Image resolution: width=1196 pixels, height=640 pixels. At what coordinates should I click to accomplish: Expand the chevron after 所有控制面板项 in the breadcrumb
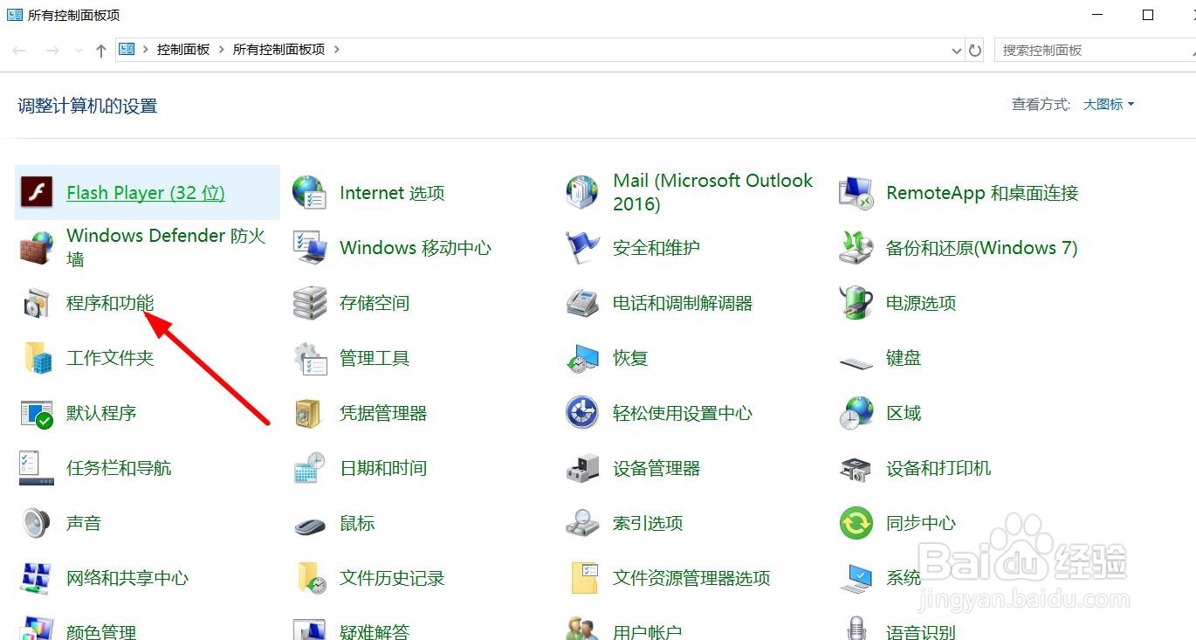click(337, 50)
